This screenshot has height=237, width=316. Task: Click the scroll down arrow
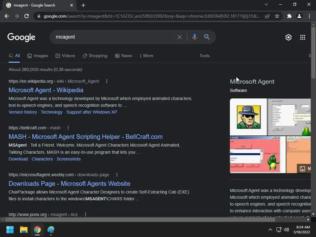313,214
